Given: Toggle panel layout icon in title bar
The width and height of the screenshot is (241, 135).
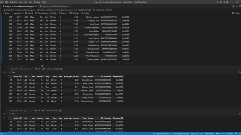Looking at the screenshot, I should (221, 2).
